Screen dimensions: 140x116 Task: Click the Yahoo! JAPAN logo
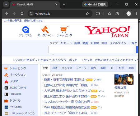pyautogui.click(x=107, y=32)
